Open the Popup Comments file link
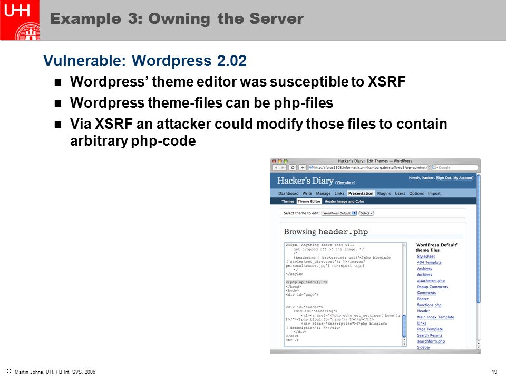 432,287
